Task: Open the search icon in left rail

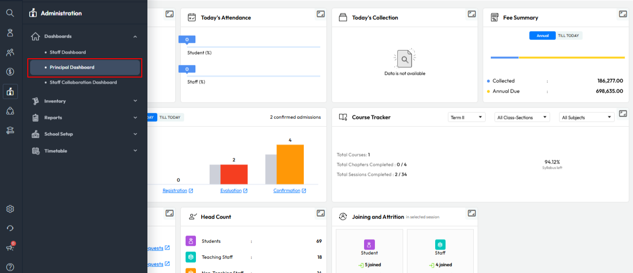Action: pos(10,13)
